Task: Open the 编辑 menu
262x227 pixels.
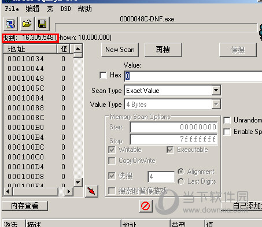Action: coord(32,9)
